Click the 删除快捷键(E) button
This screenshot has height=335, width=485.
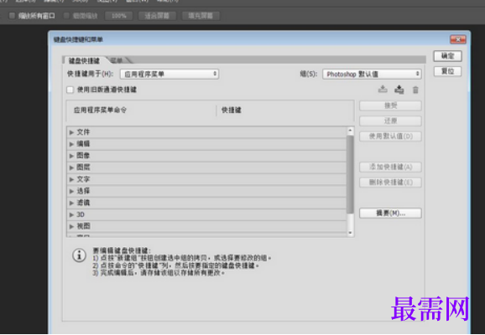coord(390,183)
